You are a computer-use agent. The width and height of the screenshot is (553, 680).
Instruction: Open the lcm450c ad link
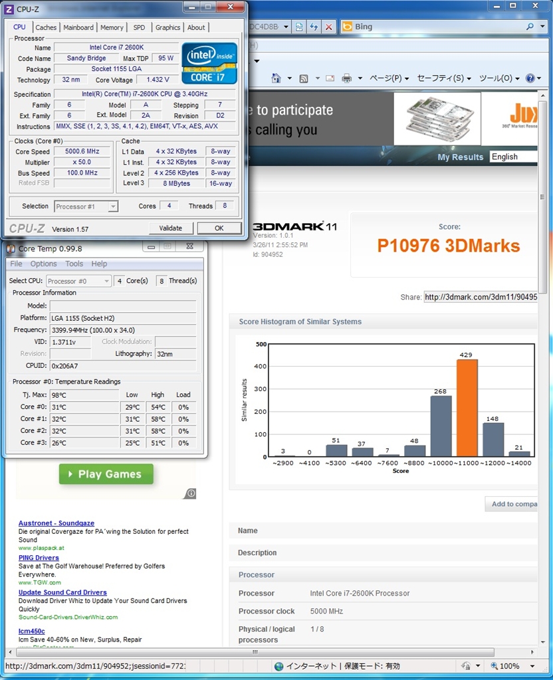pyautogui.click(x=31, y=631)
